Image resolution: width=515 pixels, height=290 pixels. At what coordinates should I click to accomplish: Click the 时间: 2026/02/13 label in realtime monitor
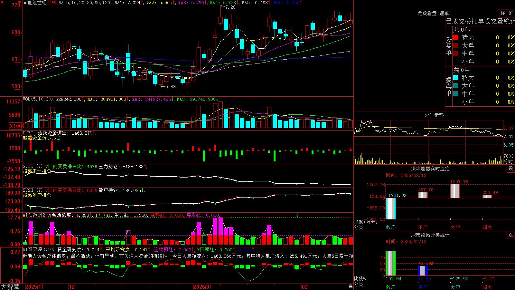point(406,175)
